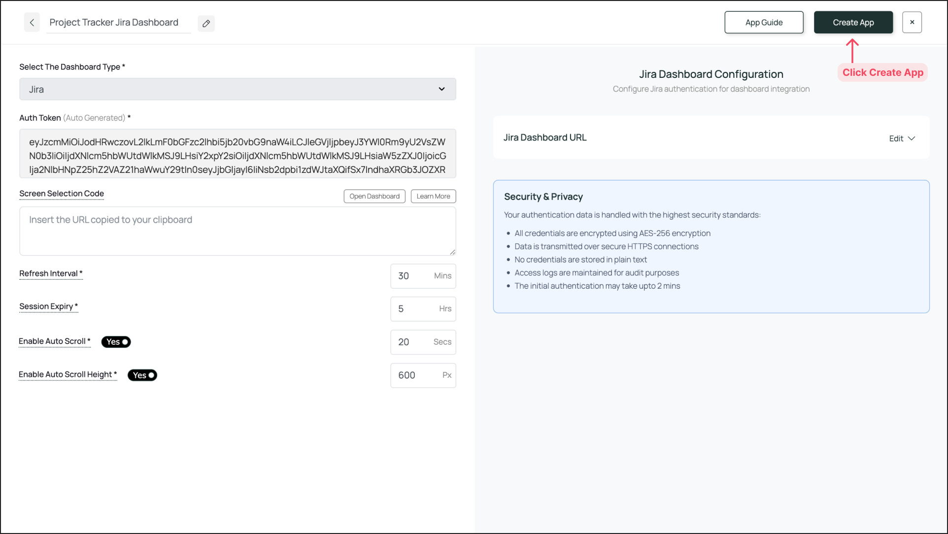The width and height of the screenshot is (948, 534).
Task: Edit dashboard title using the pencil icon
Action: [206, 23]
